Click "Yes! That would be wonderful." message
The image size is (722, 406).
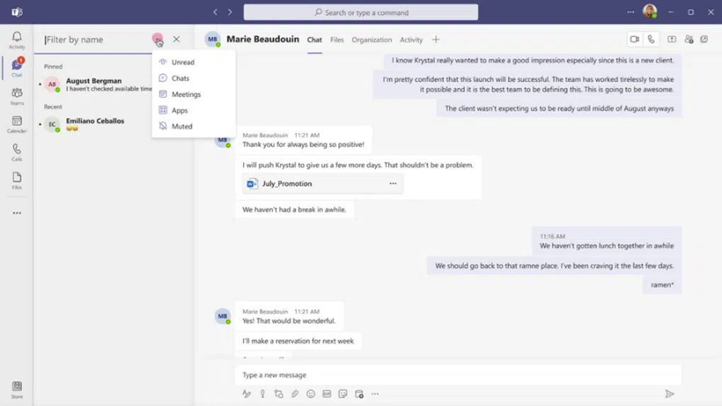click(x=288, y=320)
